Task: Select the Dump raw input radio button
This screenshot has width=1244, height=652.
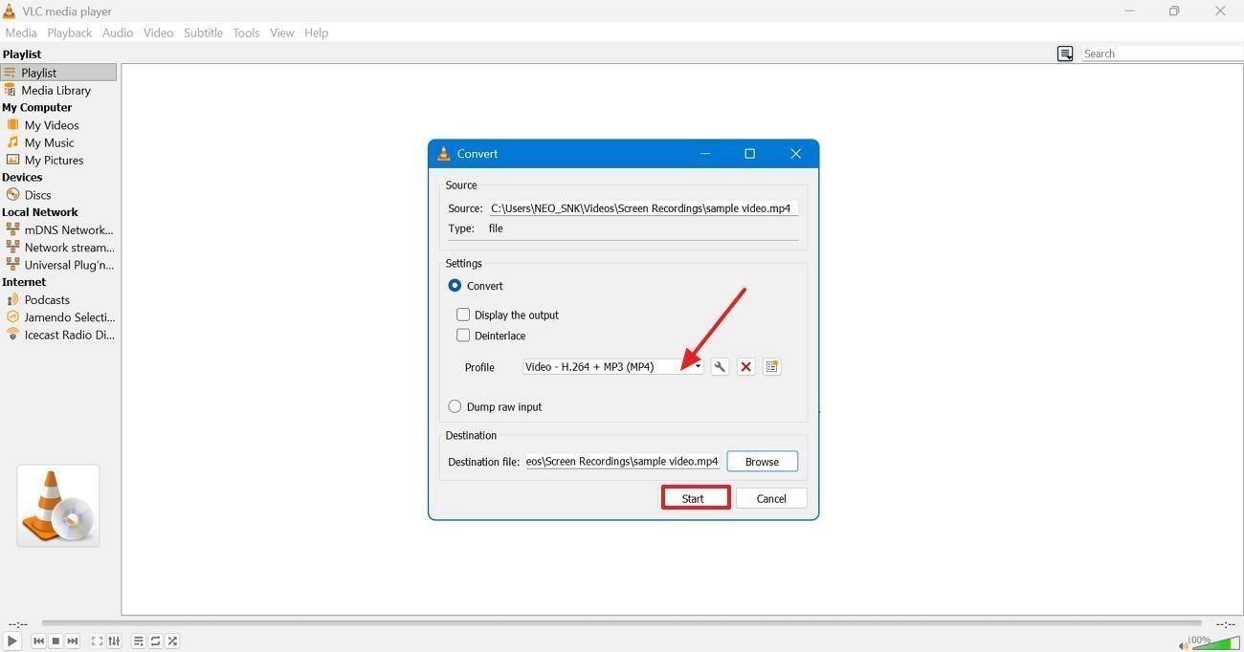Action: (x=455, y=406)
